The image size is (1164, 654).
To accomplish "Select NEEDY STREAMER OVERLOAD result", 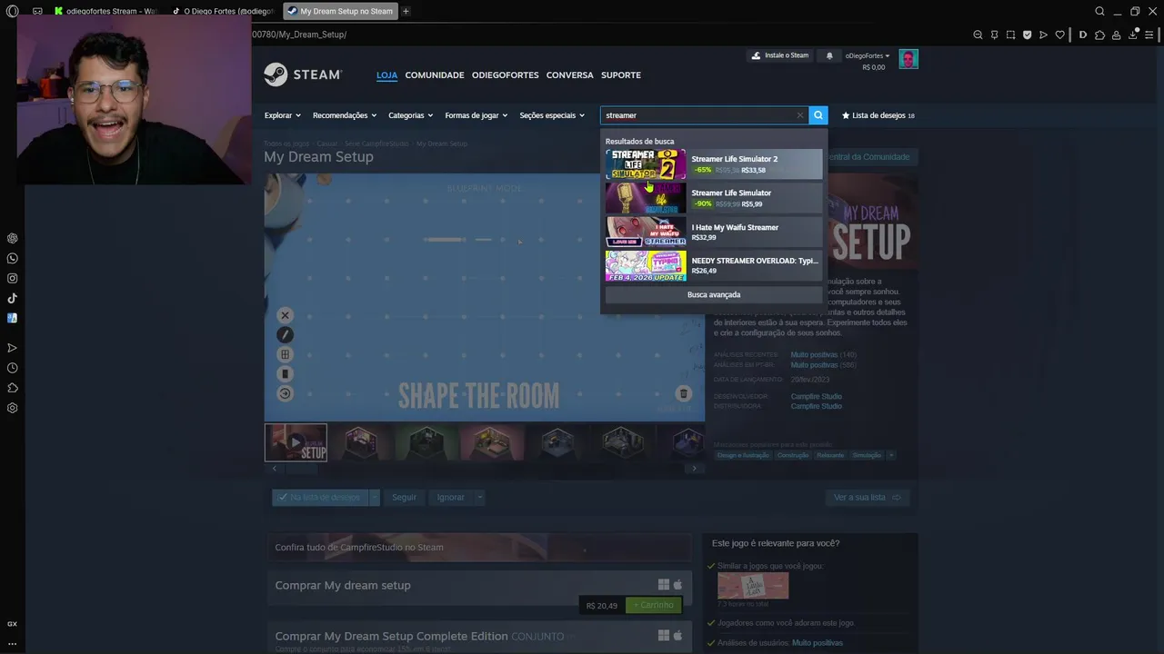I will point(714,265).
